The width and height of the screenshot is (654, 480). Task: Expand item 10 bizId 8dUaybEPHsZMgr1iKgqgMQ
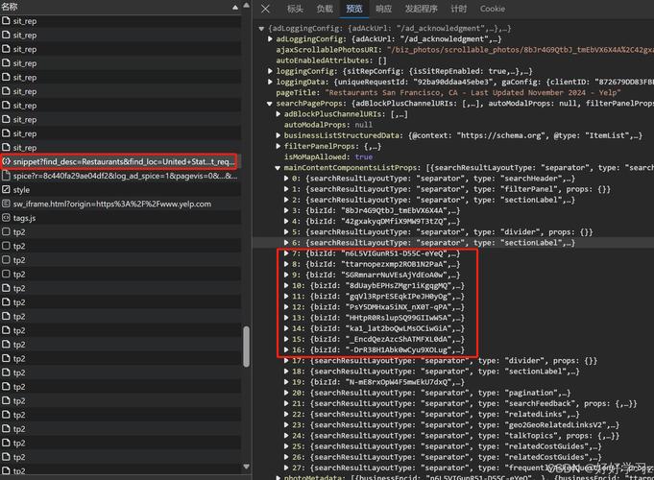[x=286, y=285]
